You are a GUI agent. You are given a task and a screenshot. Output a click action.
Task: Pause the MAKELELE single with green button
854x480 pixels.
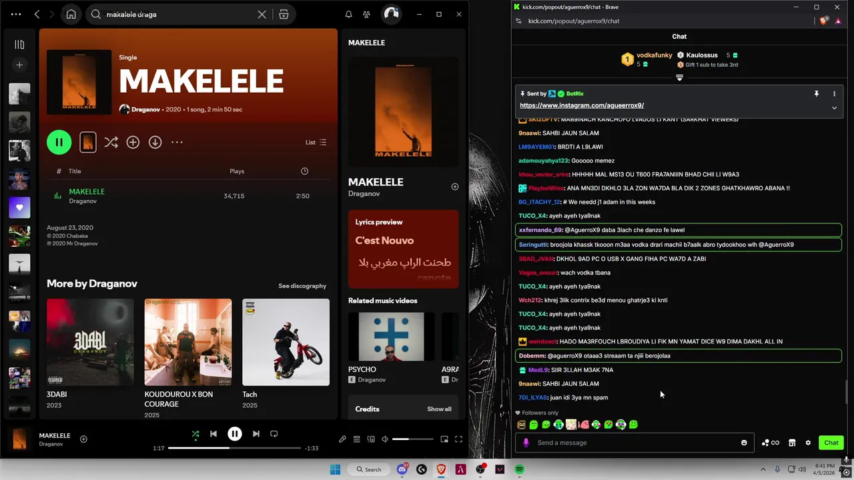[59, 142]
